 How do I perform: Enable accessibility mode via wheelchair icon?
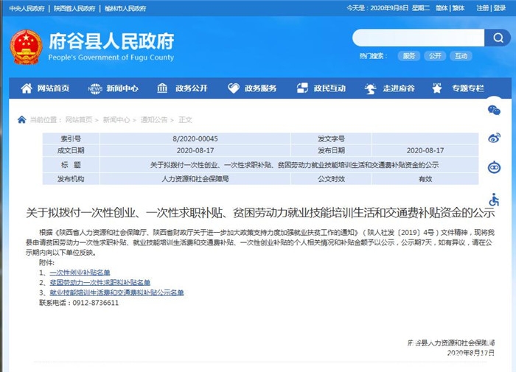tap(494, 200)
